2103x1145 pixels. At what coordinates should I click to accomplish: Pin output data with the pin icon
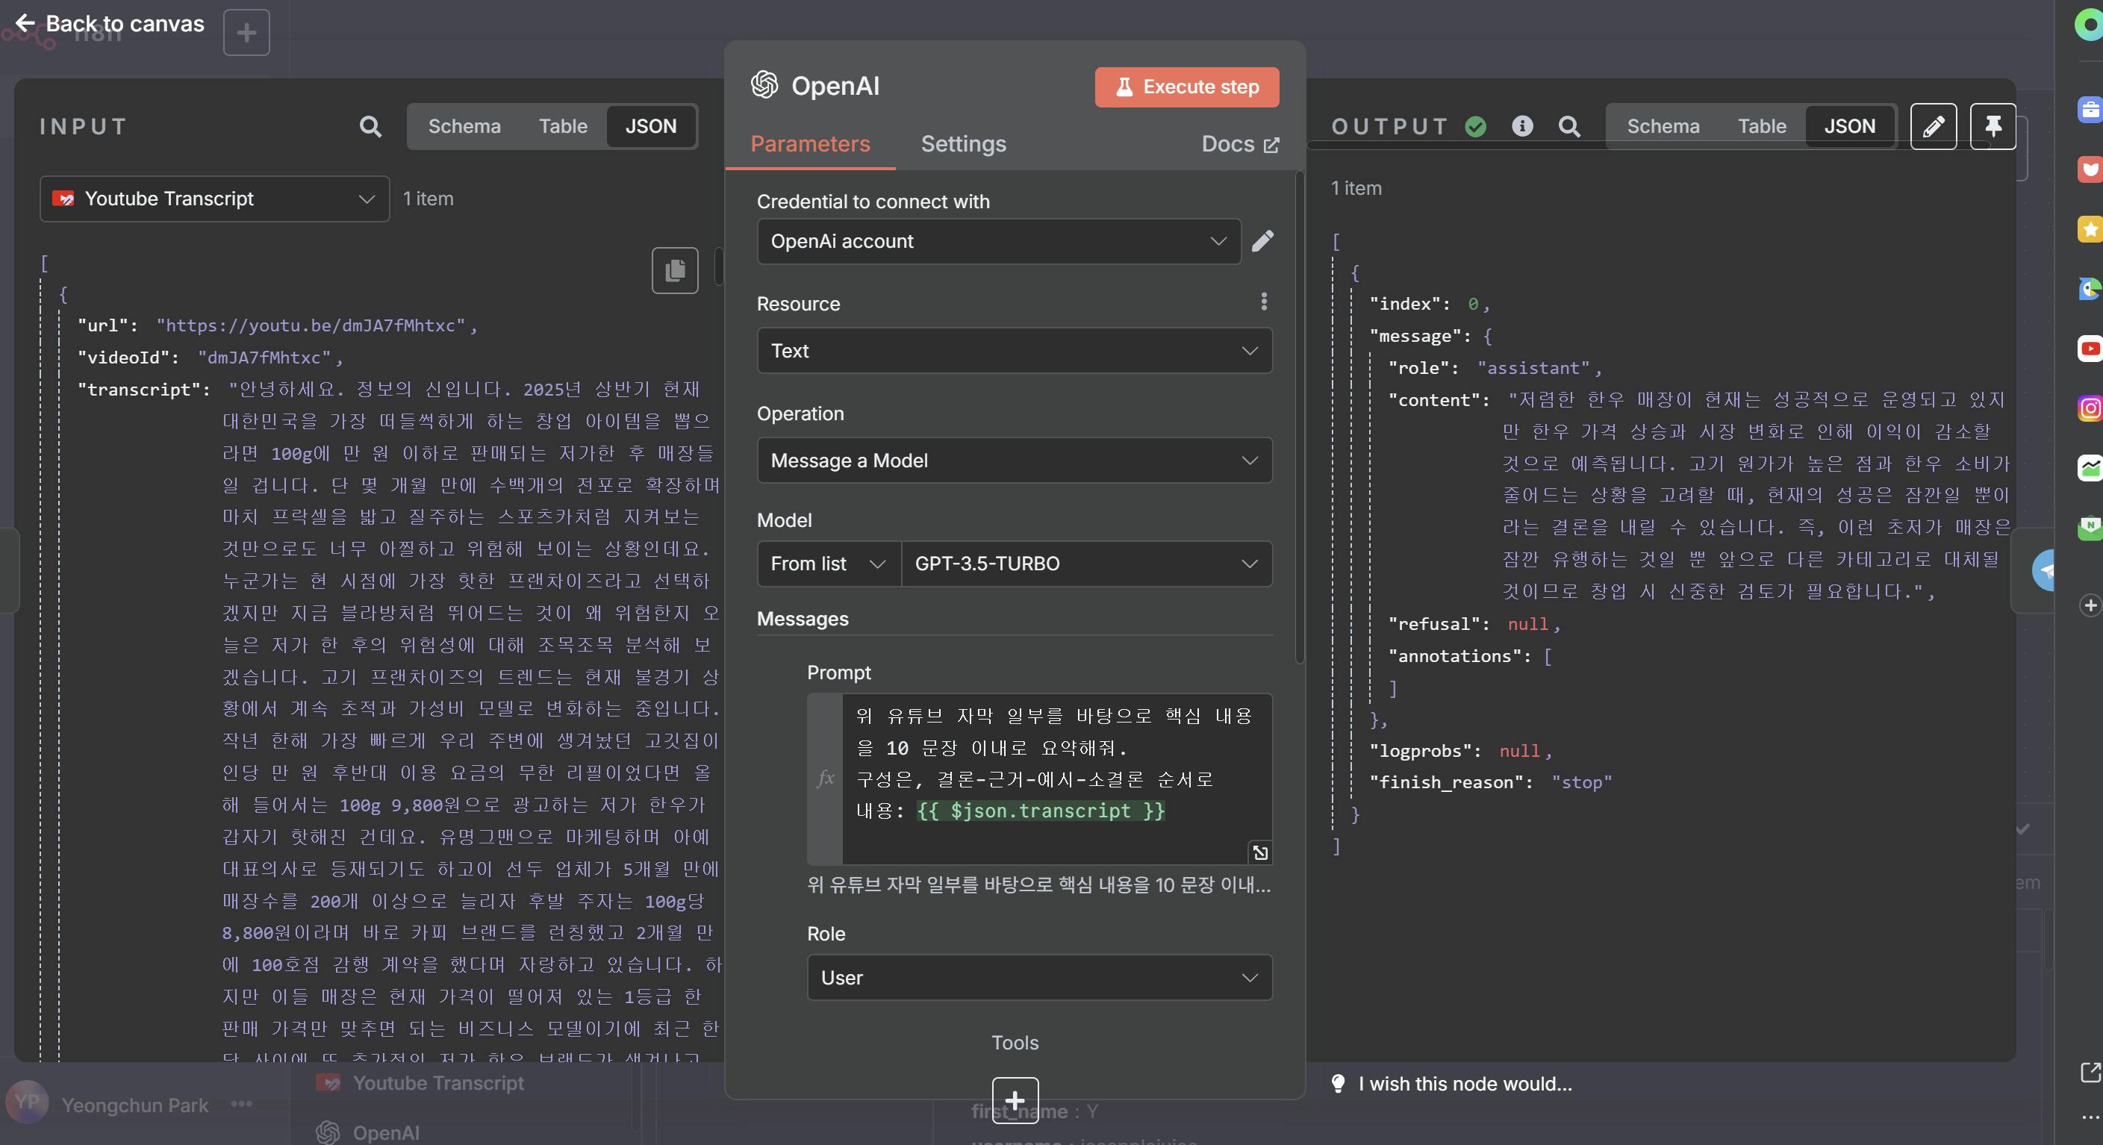pos(1992,126)
